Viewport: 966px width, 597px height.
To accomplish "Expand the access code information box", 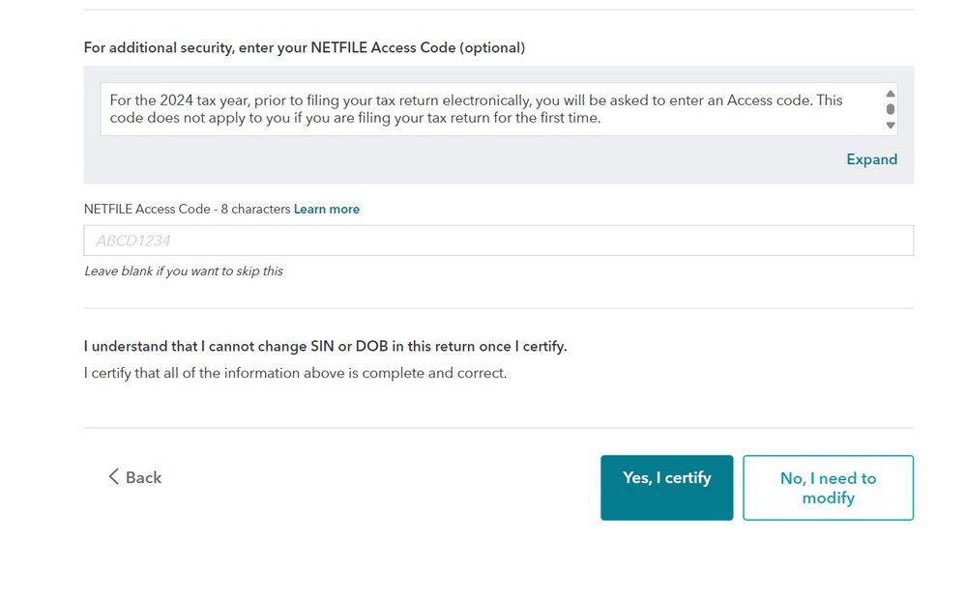I will (872, 159).
